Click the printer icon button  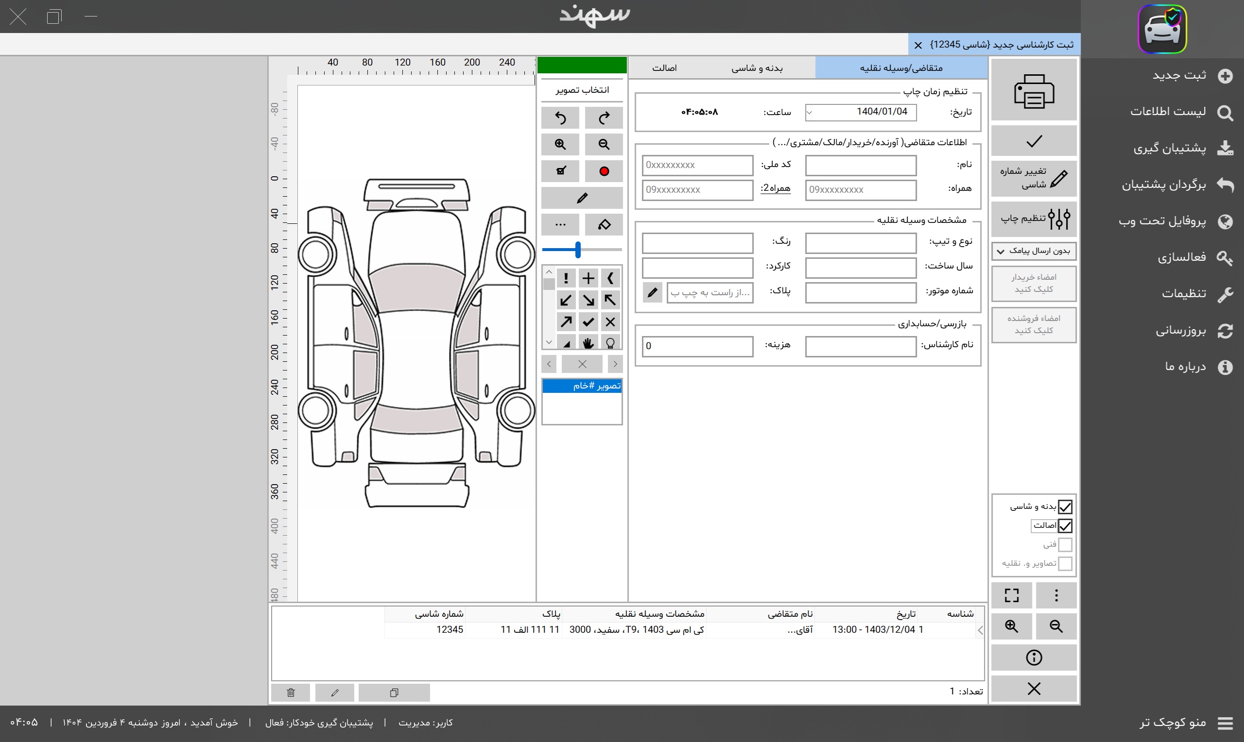pos(1034,91)
